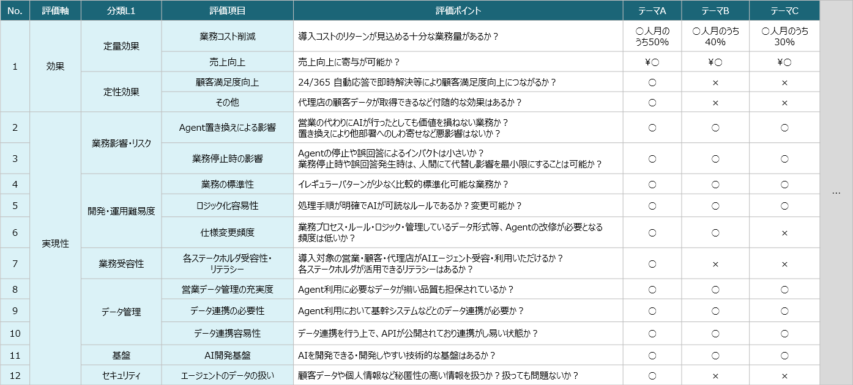This screenshot has width=853, height=385.
Task: Click the '導入コストのリターンが見込める' evaluation point text
Action: click(398, 36)
